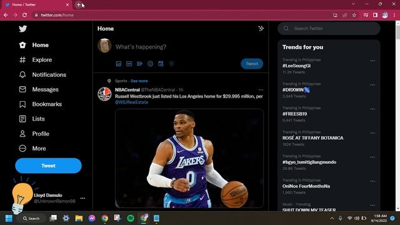Open Top Tweets sparkle icon

[x=261, y=28]
